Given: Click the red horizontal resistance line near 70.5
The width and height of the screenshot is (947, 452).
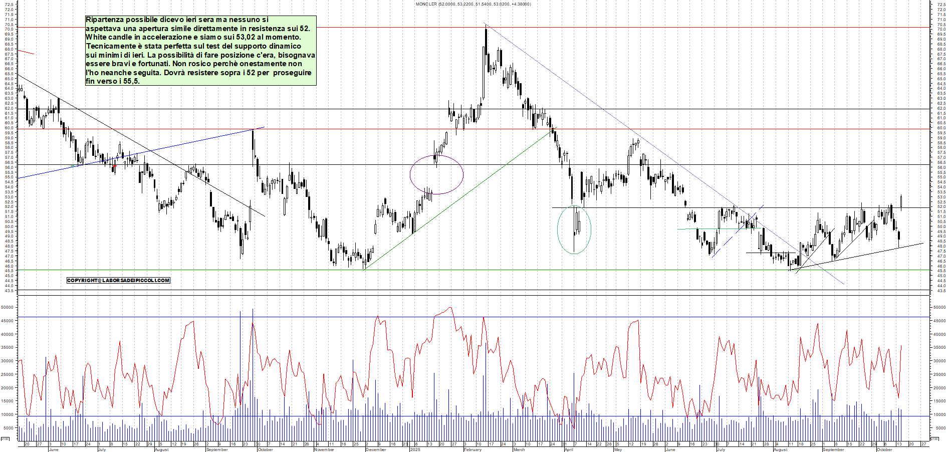Looking at the screenshot, I should click(651, 27).
